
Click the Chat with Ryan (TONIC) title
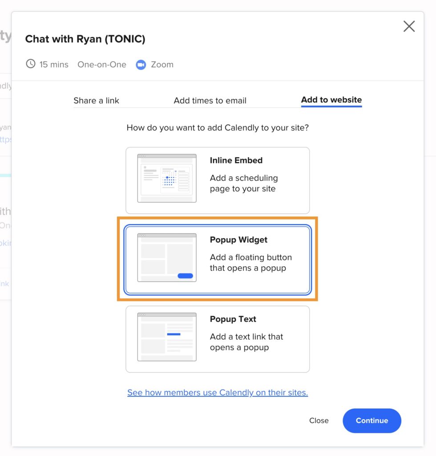(85, 39)
